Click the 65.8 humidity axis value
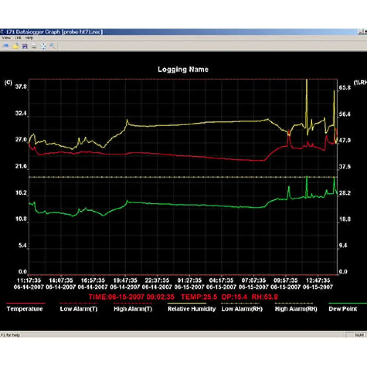Viewport: 367px width, 367px height. coord(345,87)
